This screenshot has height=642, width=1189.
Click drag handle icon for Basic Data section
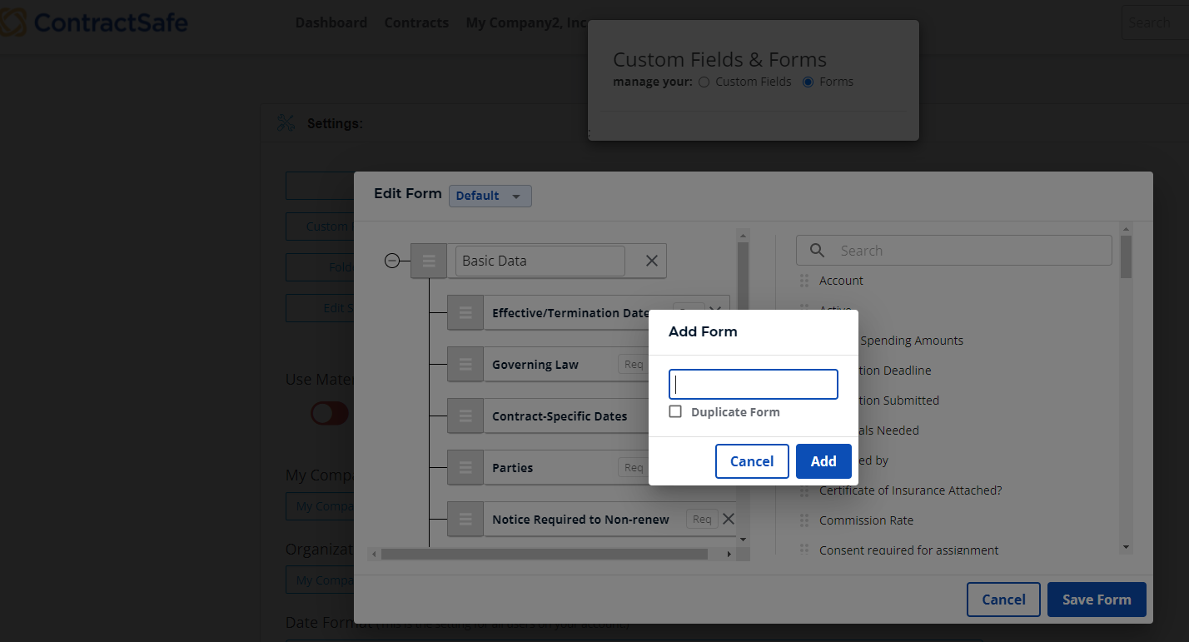(x=429, y=261)
